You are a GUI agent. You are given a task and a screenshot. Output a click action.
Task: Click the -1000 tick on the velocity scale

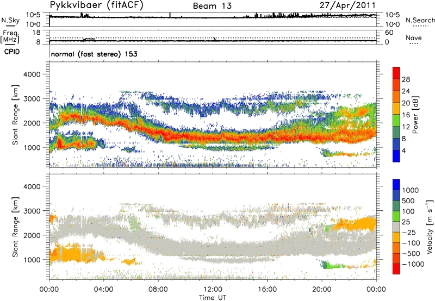click(x=413, y=264)
